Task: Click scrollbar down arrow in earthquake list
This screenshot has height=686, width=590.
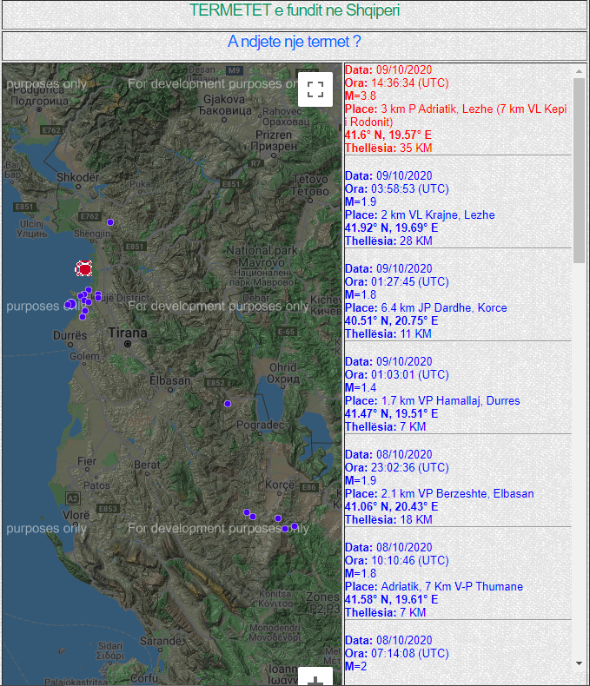Action: tap(579, 663)
